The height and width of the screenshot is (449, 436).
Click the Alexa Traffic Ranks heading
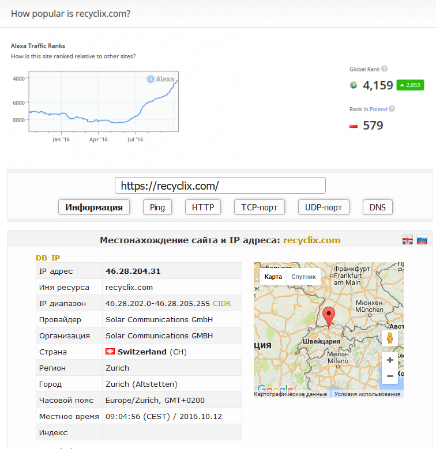point(38,46)
